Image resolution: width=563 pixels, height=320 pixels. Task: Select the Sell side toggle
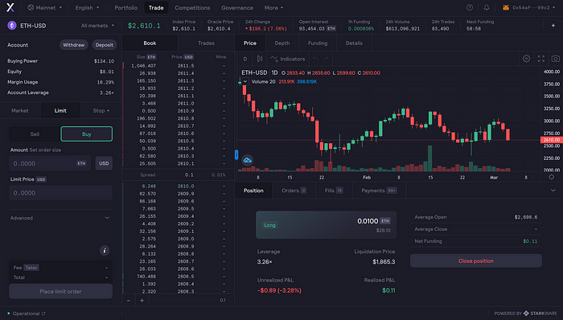35,134
